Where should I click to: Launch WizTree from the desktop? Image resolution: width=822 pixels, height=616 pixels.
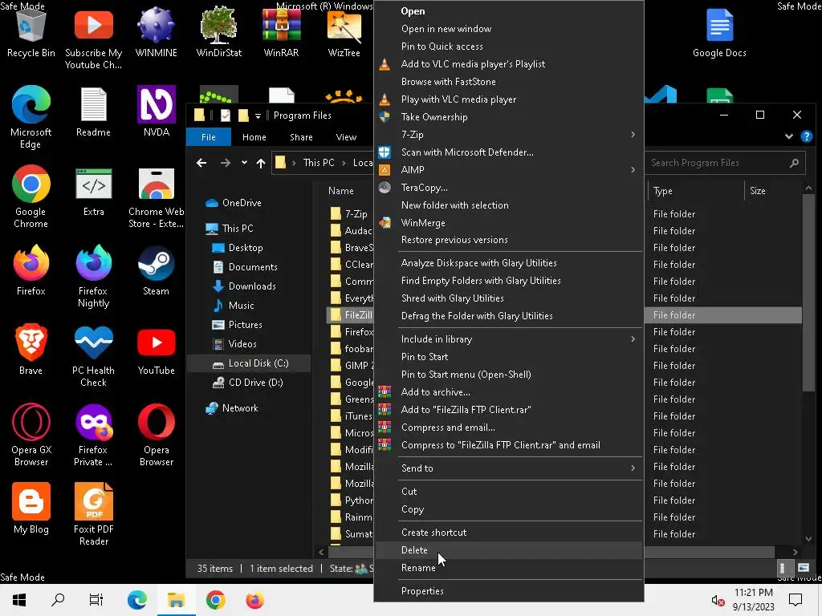point(344,31)
